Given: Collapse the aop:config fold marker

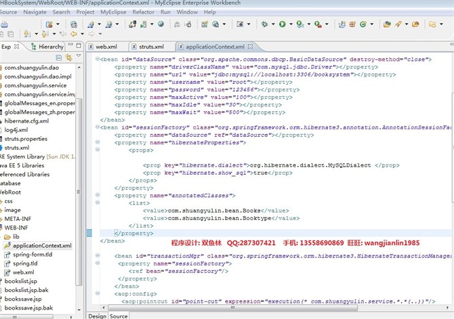Looking at the screenshot, I should [98, 293].
